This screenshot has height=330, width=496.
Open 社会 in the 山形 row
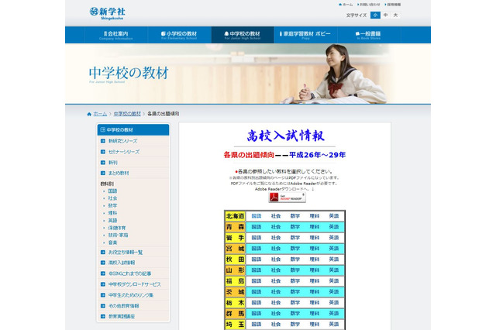click(276, 270)
